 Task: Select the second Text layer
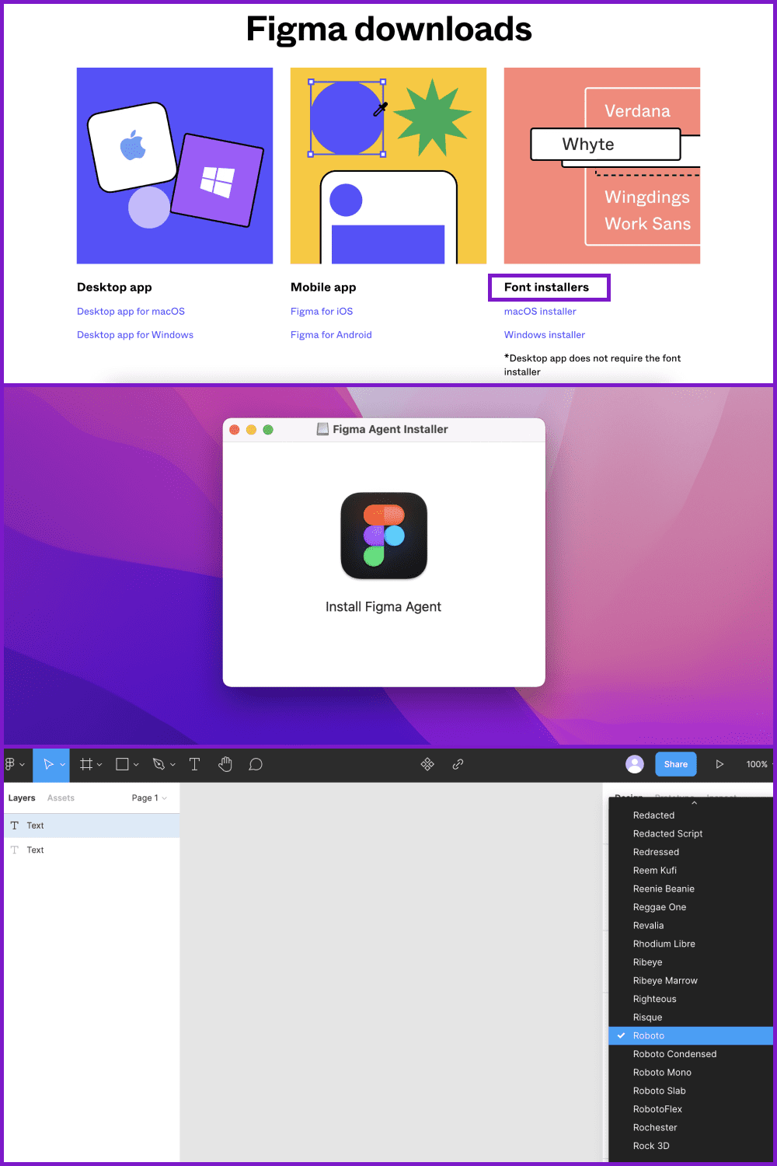pyautogui.click(x=92, y=850)
